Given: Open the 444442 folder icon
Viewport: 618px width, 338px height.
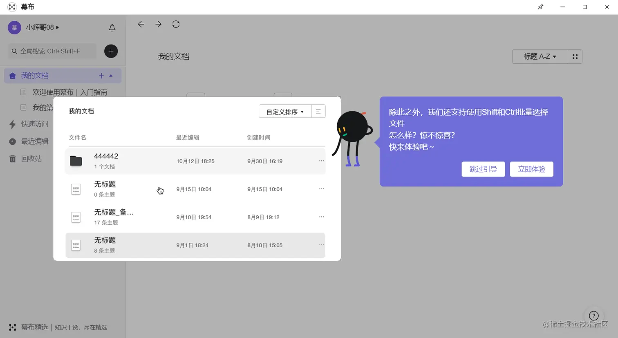Looking at the screenshot, I should coord(76,161).
